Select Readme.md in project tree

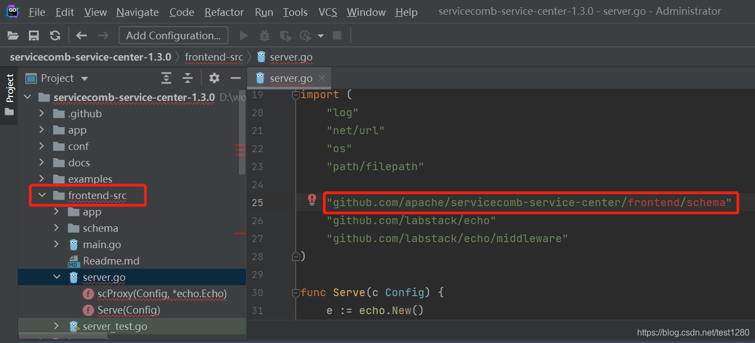(111, 261)
